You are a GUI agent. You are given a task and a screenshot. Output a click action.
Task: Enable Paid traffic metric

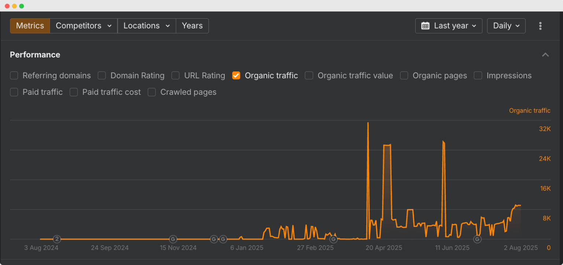pos(14,92)
